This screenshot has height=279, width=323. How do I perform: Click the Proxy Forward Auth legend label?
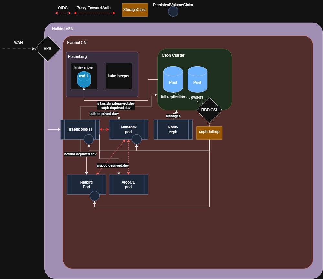click(x=93, y=8)
